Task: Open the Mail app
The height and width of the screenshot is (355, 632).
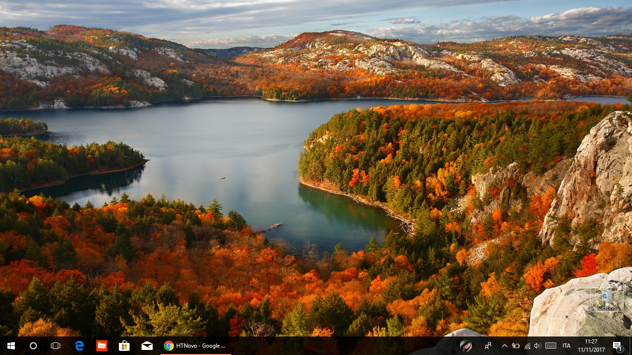Action: (147, 346)
